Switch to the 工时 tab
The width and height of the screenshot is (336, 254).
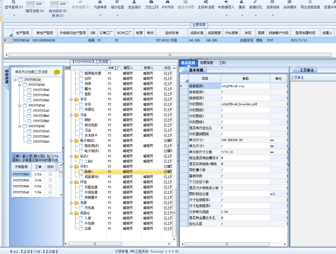222,63
